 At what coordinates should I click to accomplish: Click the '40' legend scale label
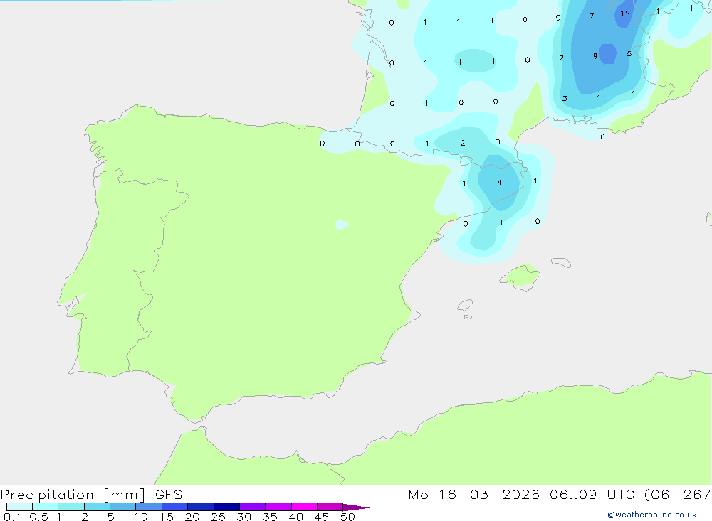295,517
